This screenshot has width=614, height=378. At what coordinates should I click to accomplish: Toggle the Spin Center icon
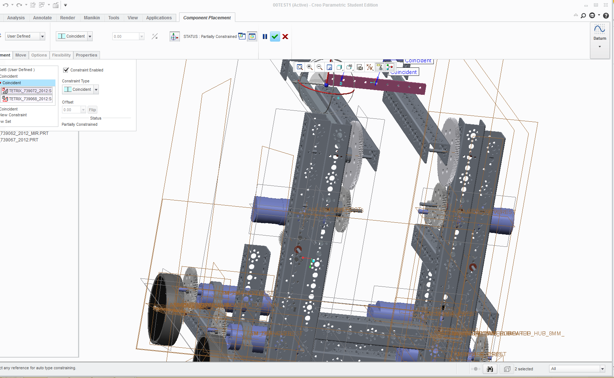390,67
